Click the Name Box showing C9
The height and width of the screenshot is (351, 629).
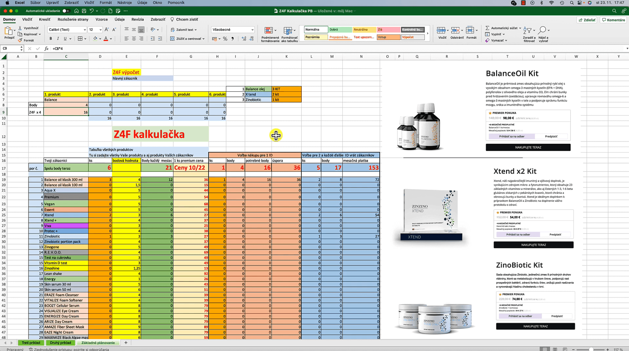coord(12,49)
